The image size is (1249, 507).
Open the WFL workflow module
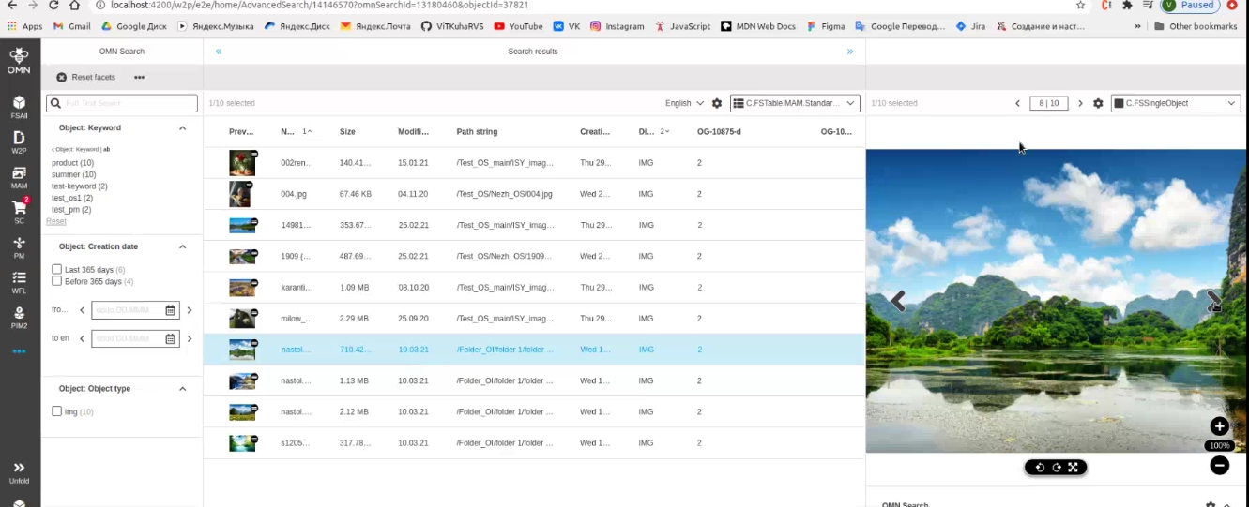(x=19, y=281)
